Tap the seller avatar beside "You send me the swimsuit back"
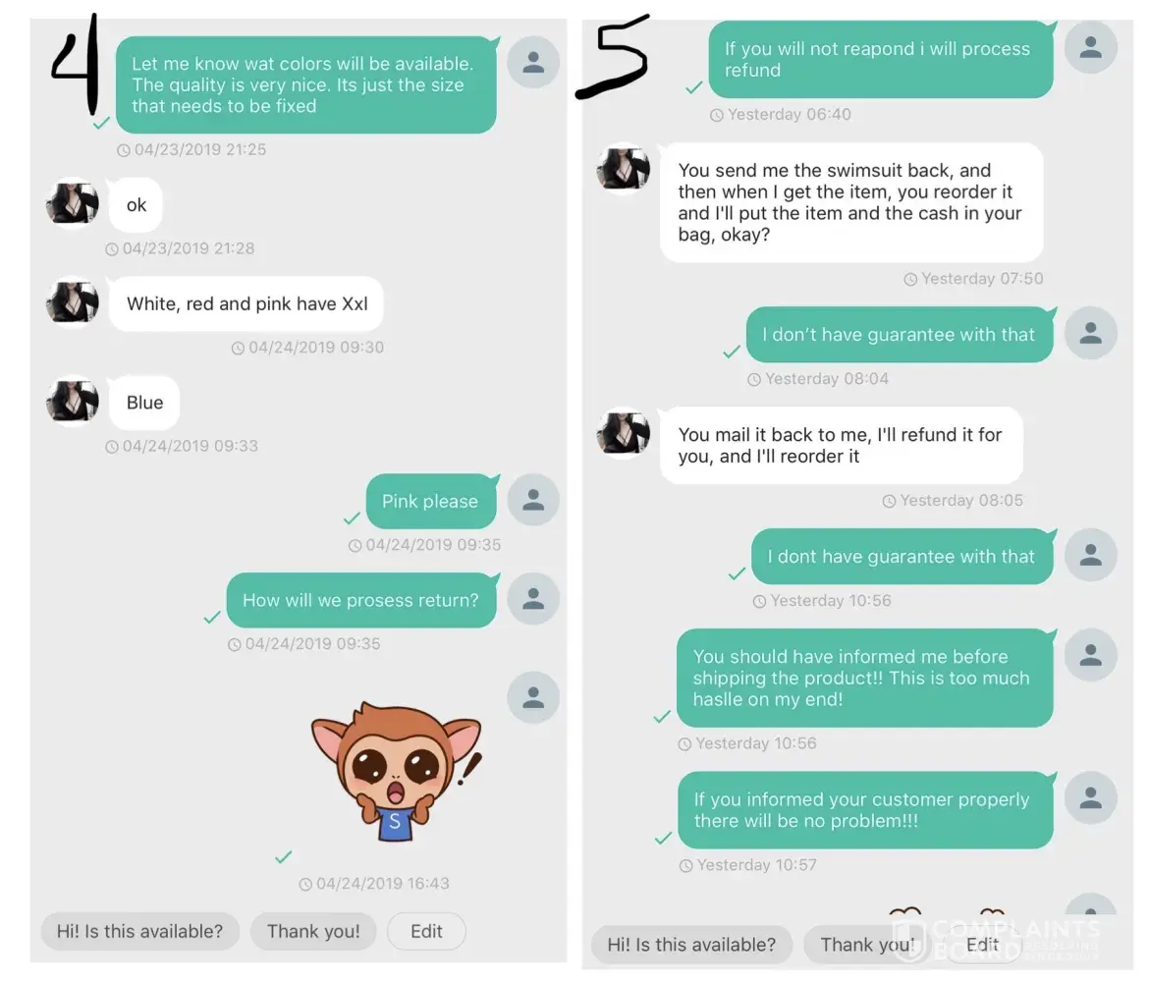The width and height of the screenshot is (1149, 982). (x=623, y=169)
